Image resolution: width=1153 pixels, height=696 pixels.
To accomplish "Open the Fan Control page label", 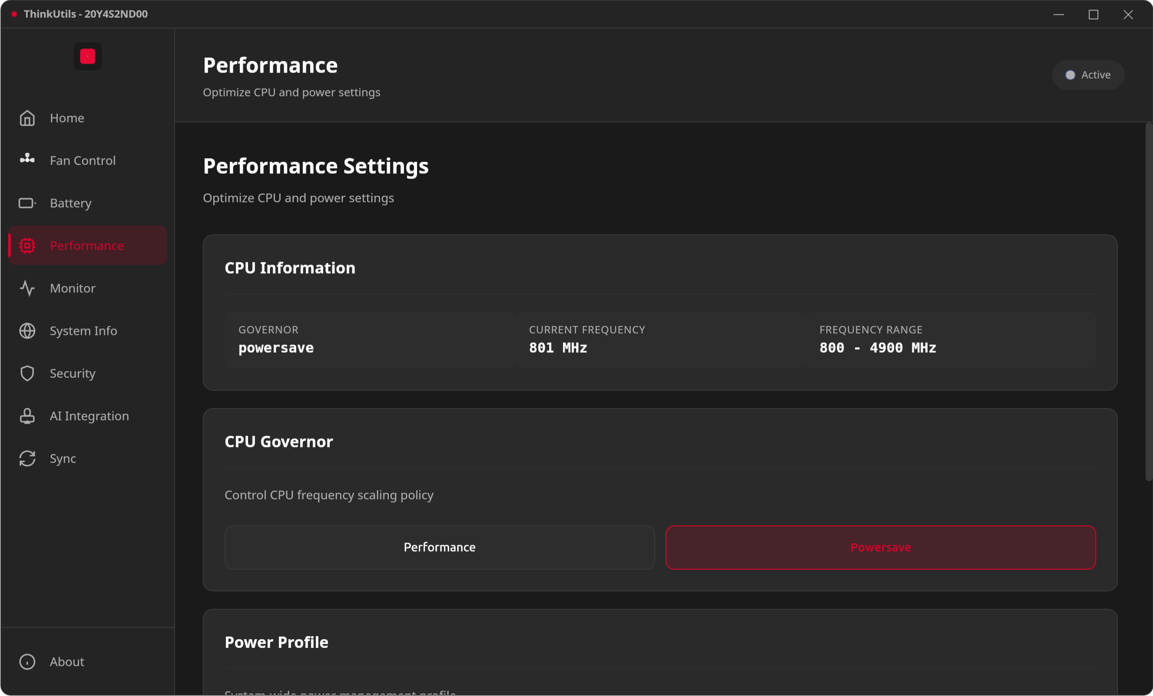I will (83, 161).
